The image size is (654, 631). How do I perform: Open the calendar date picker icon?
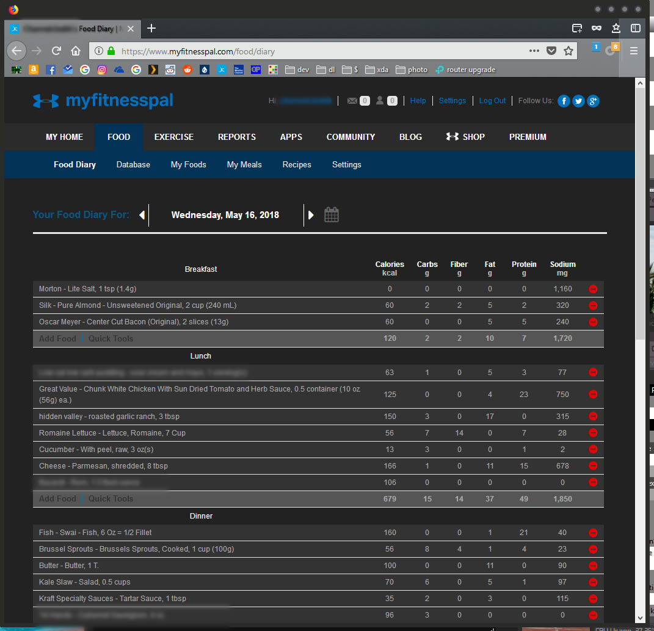[x=331, y=215]
